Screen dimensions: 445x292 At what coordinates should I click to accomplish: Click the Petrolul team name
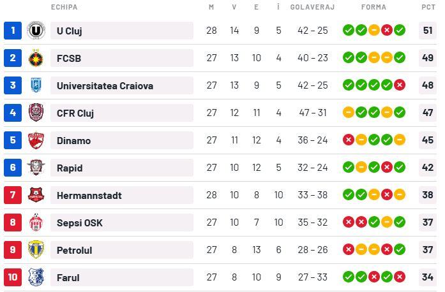(x=74, y=250)
